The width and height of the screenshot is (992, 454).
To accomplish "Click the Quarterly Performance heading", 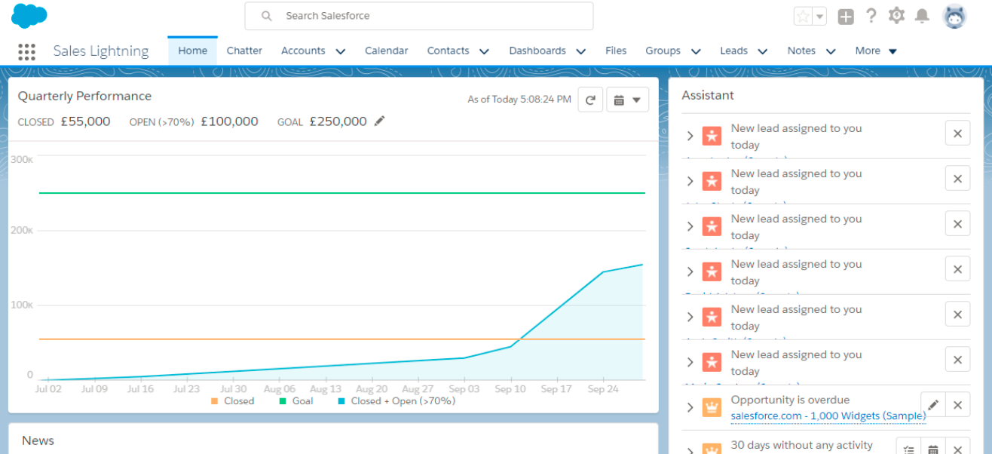I will point(84,96).
